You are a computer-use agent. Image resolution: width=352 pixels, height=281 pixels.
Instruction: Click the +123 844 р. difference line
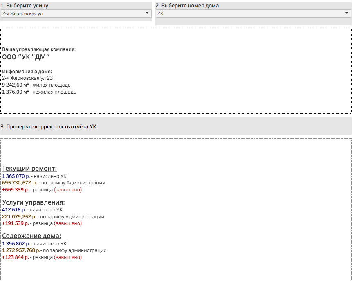coord(16,257)
